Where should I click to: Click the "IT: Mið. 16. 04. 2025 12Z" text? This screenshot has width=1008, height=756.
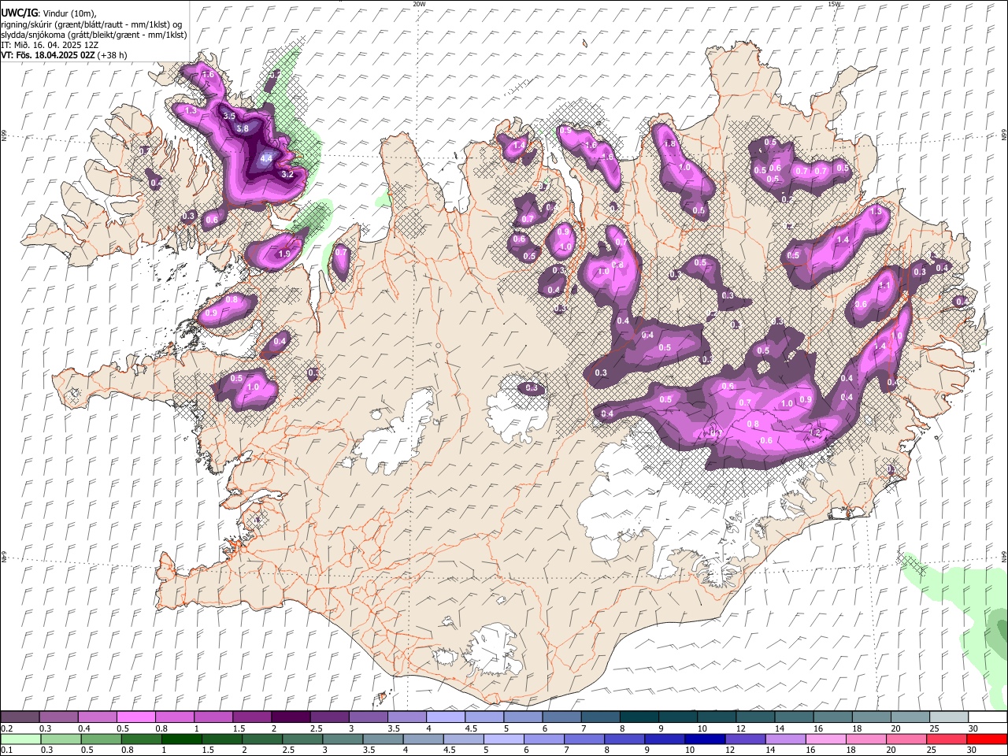(x=50, y=45)
